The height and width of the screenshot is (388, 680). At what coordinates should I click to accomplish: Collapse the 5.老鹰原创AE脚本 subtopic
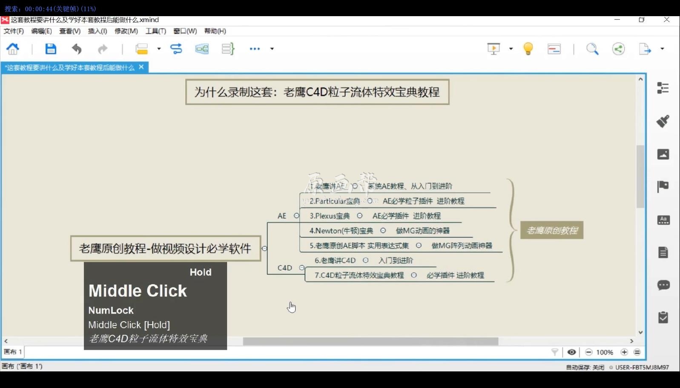(x=419, y=245)
